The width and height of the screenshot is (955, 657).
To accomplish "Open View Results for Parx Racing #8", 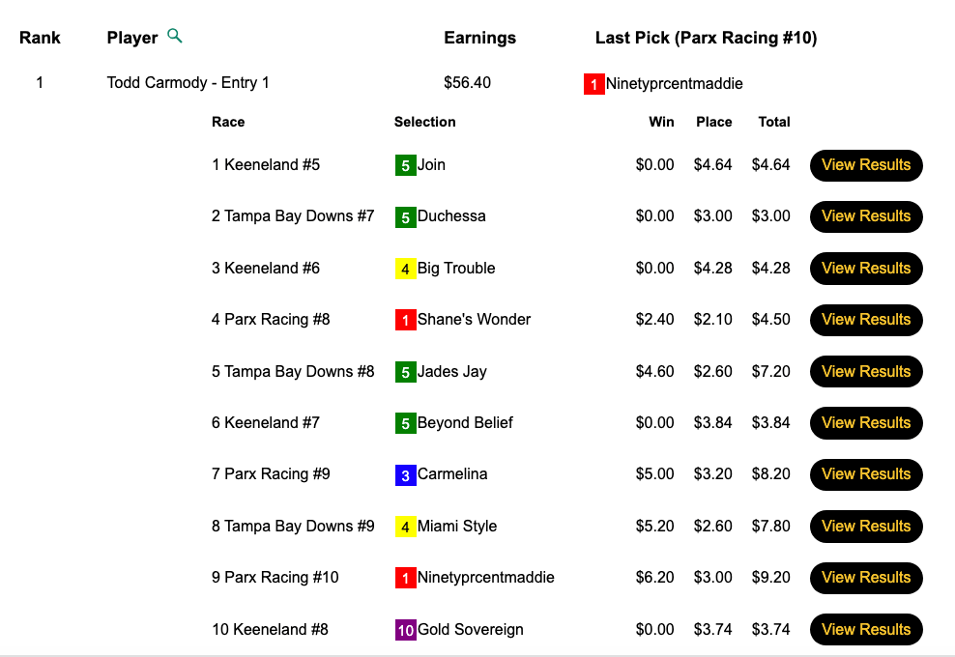I will (865, 320).
